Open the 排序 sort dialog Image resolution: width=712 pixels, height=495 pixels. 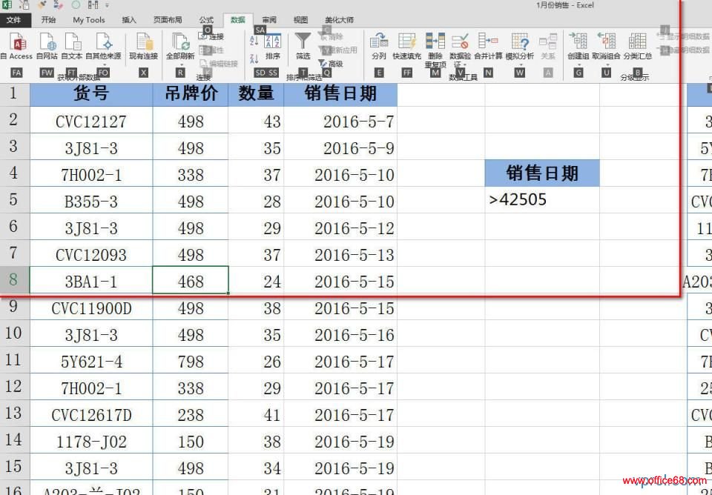coord(273,46)
